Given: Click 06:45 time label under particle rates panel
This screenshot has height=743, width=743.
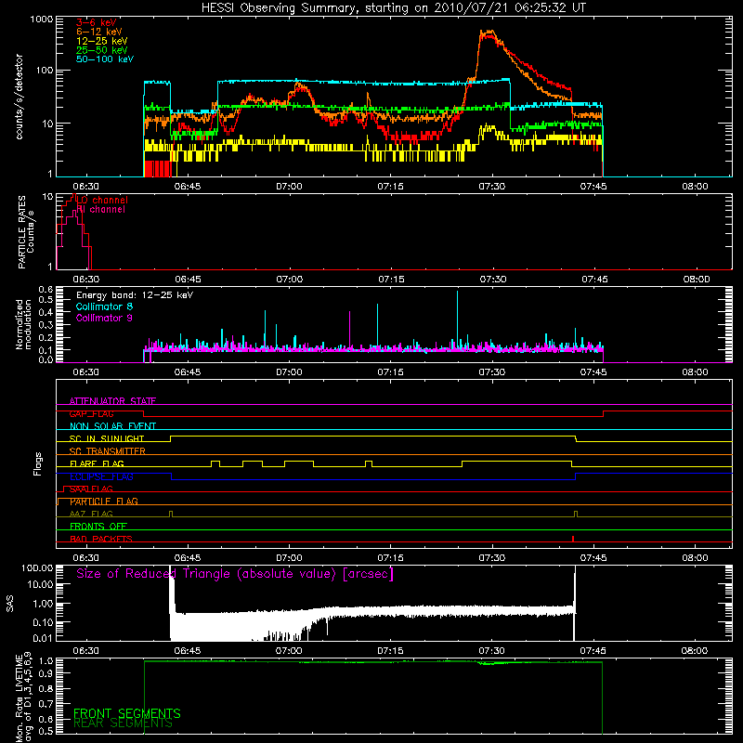Looking at the screenshot, I should click(188, 280).
